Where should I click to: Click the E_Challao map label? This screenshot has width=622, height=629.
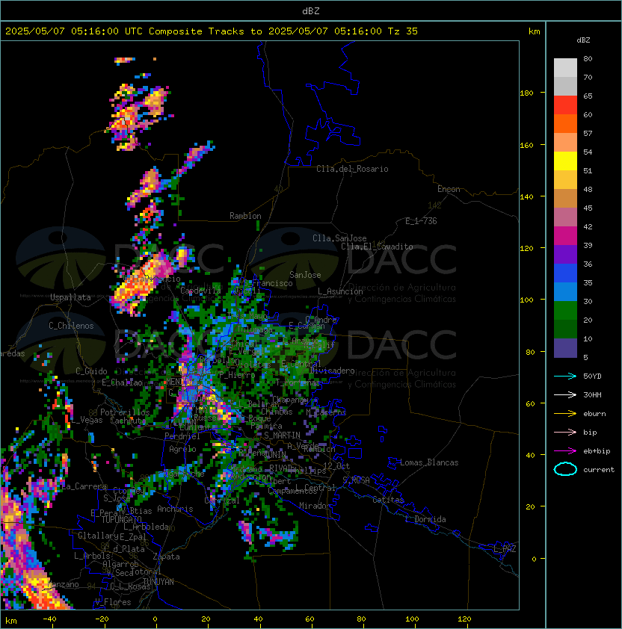point(122,382)
